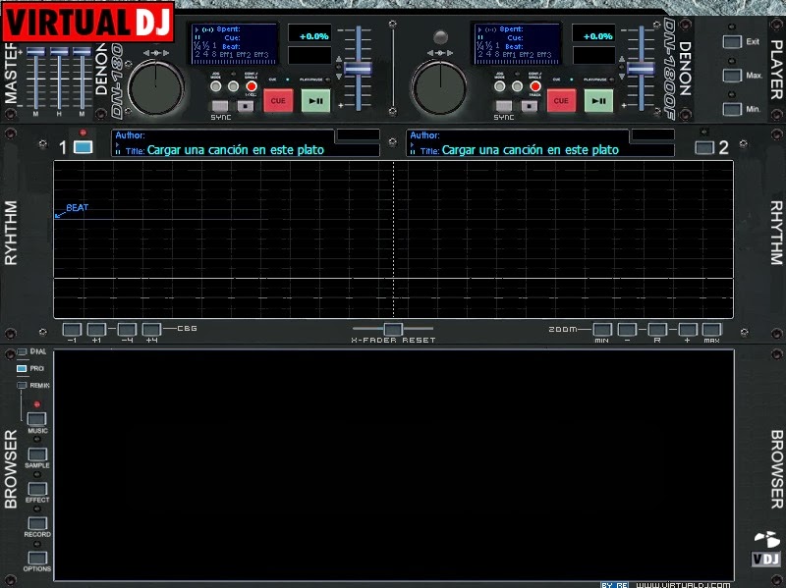Nudge deck 2 pitch bend up arrow

(x=622, y=60)
